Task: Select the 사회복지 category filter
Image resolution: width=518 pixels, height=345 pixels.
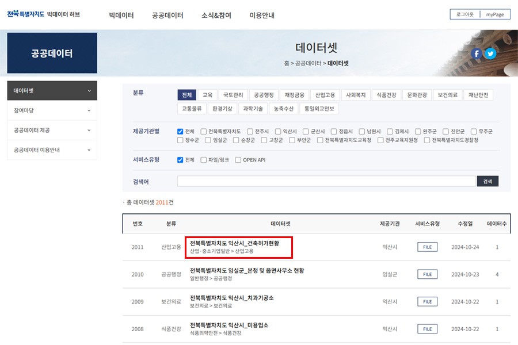Action: coord(356,95)
